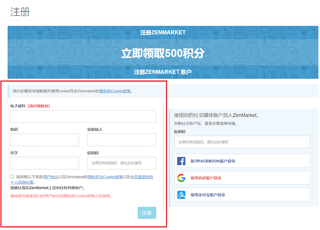Viewport: 320px width, 230px height.
Task: Click the 注册ZENMARKET banner title
Action: click(163, 33)
